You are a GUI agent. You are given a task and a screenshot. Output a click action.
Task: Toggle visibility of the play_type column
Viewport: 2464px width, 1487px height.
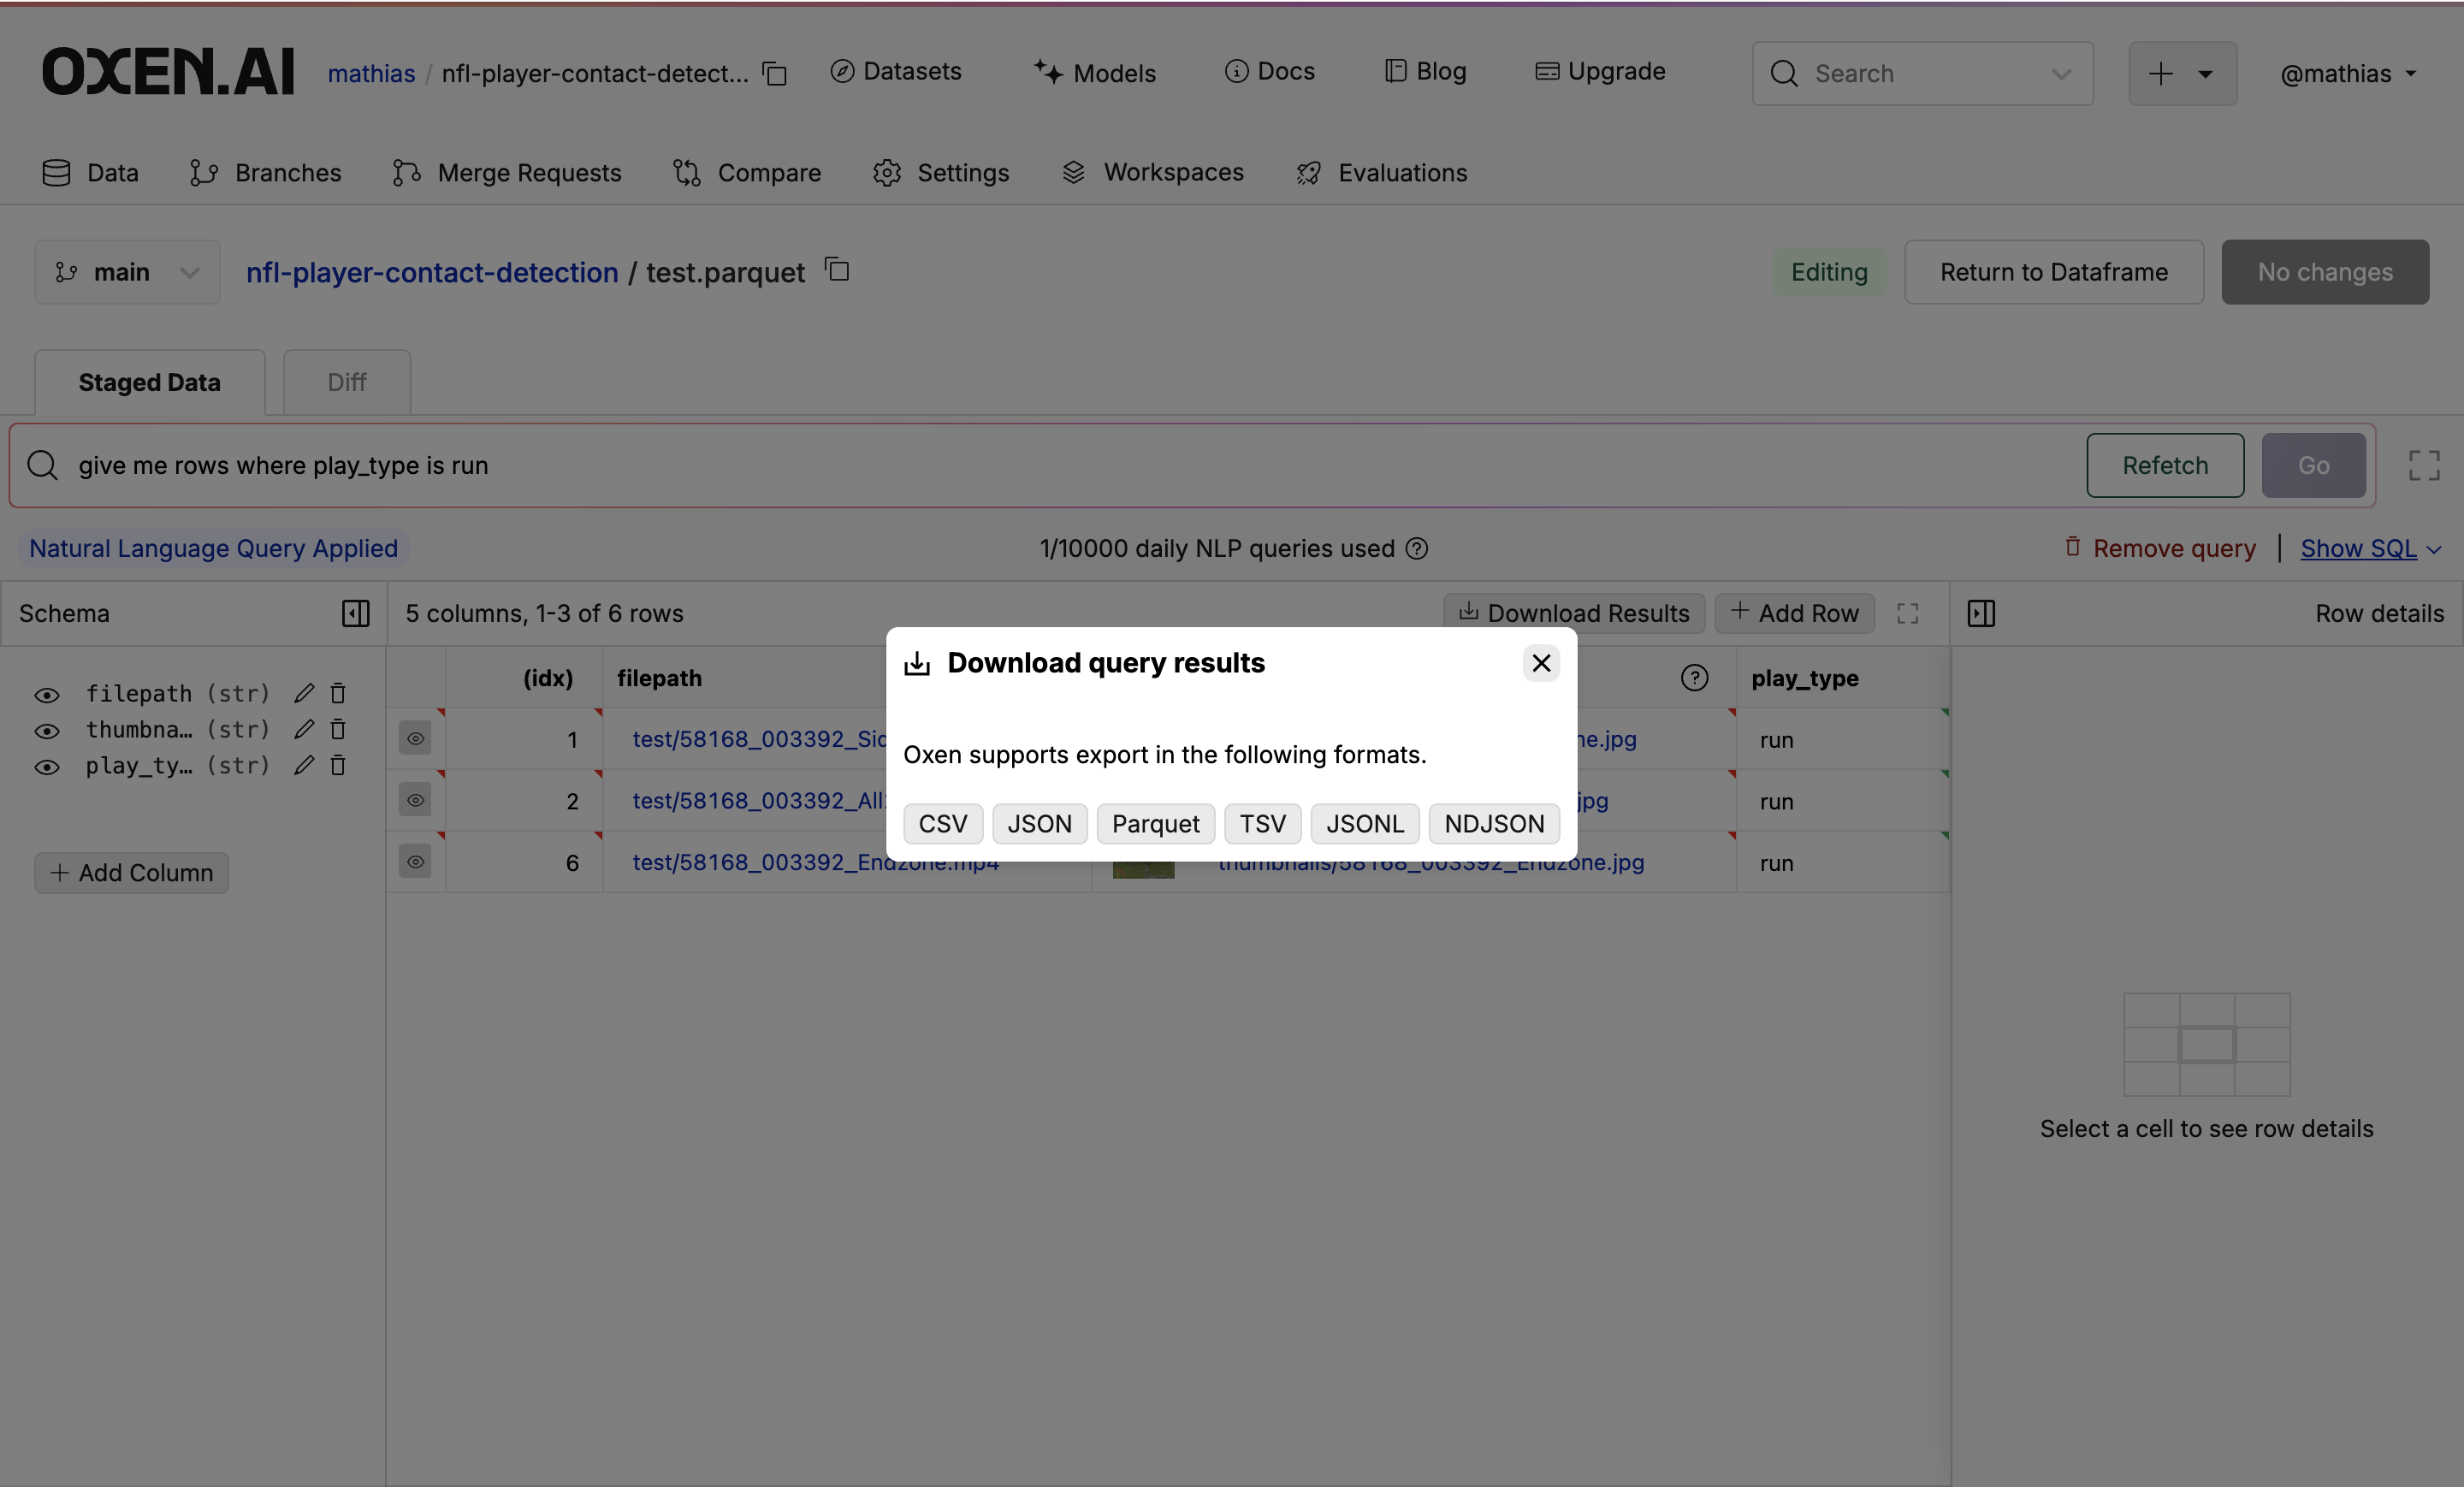coord(47,766)
